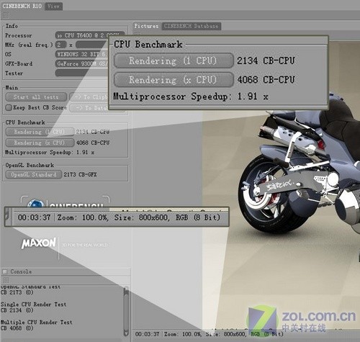Click the MAXON logo

click(x=39, y=243)
